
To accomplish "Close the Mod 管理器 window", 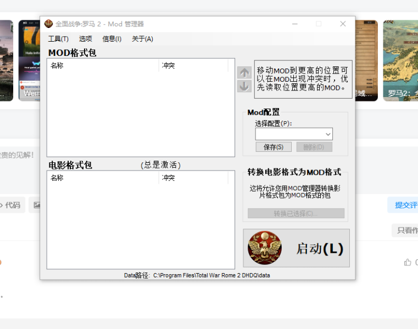I will tap(343, 24).
